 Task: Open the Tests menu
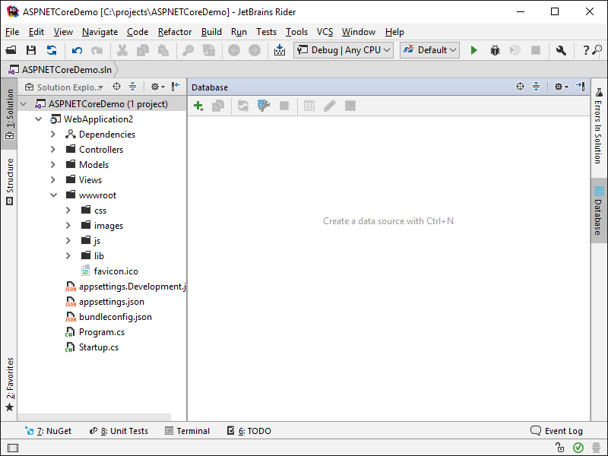click(x=266, y=32)
